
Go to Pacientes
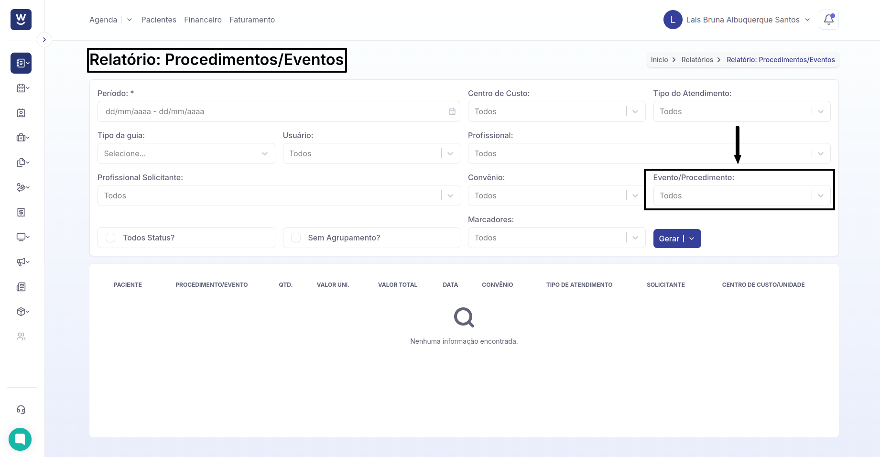(x=159, y=20)
